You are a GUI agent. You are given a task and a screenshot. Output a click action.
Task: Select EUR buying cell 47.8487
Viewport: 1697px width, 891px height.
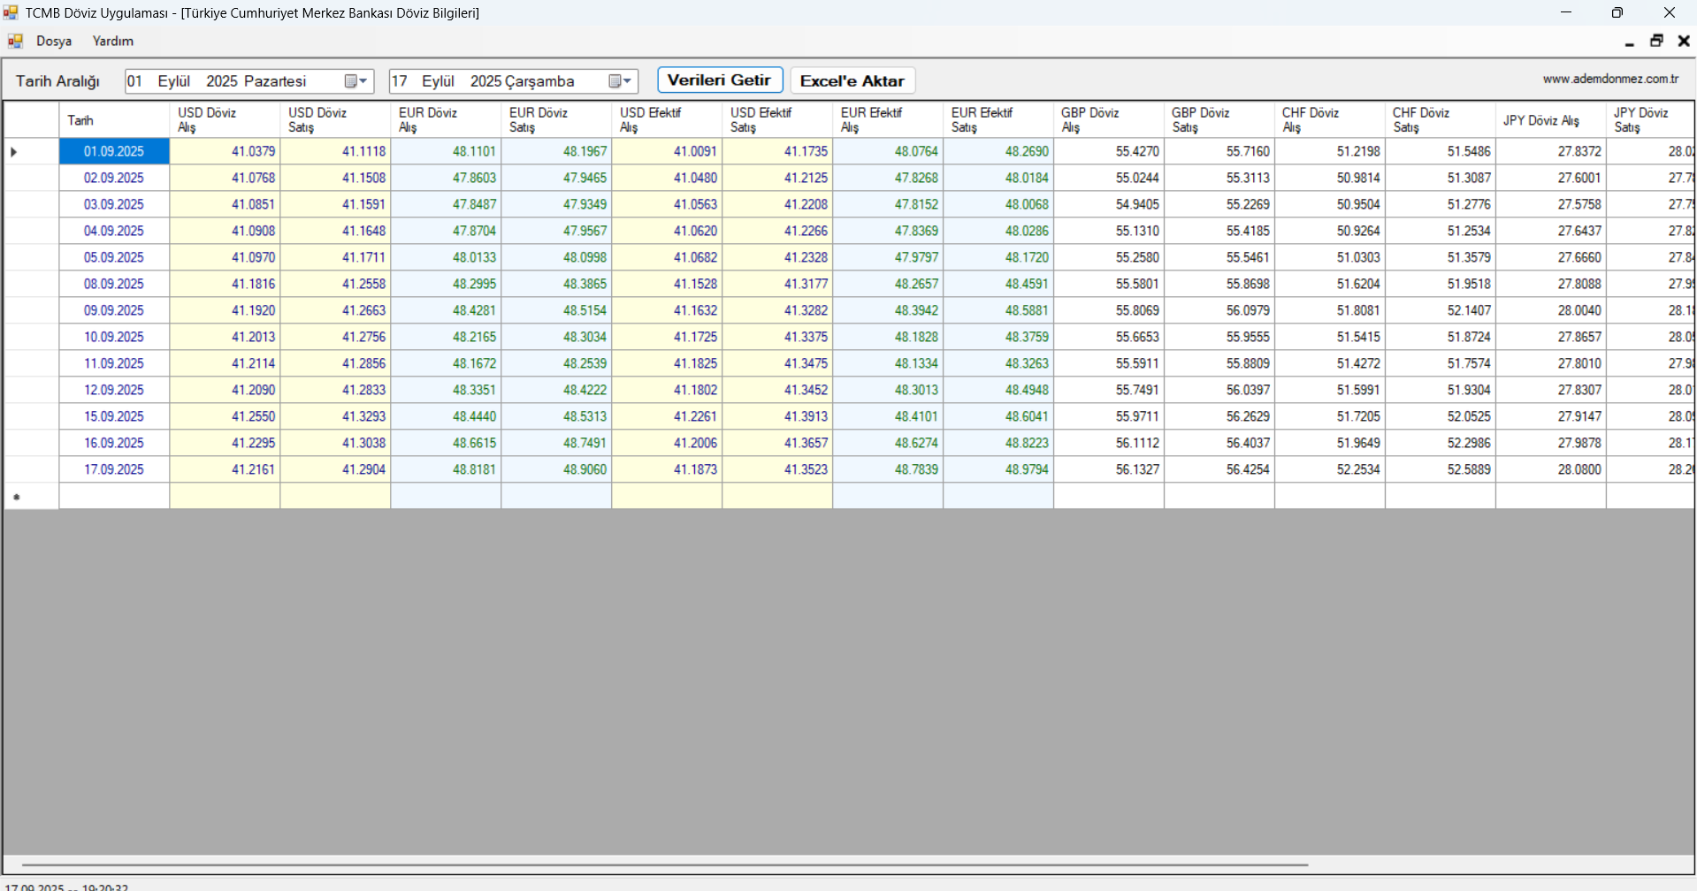tap(446, 204)
